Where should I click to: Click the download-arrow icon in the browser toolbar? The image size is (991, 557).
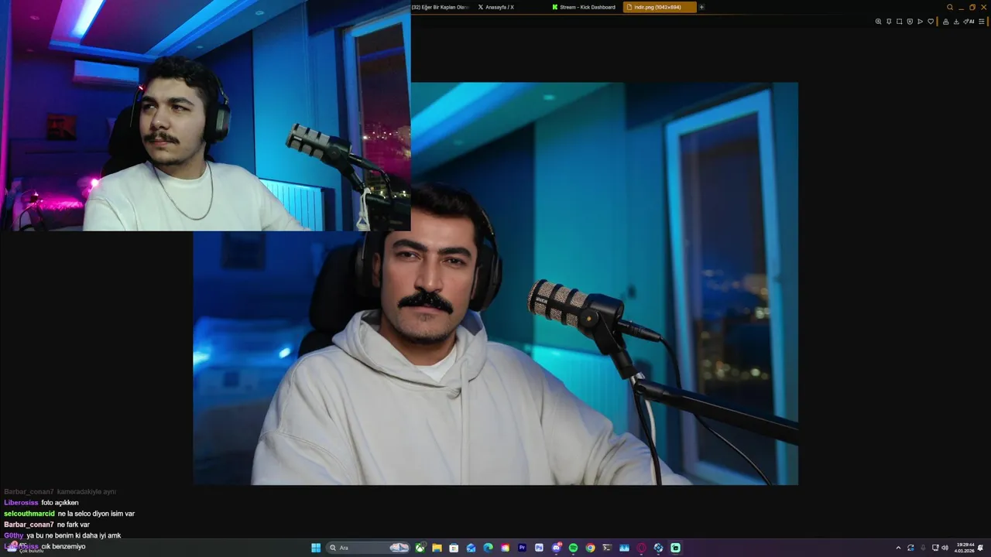[956, 22]
